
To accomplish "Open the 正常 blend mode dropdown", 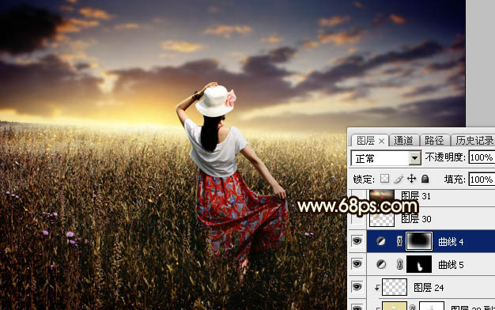I will (x=415, y=158).
